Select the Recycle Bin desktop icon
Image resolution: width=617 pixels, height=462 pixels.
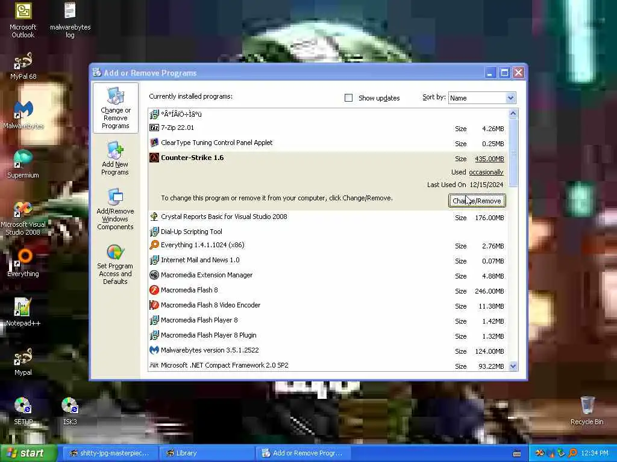(587, 411)
